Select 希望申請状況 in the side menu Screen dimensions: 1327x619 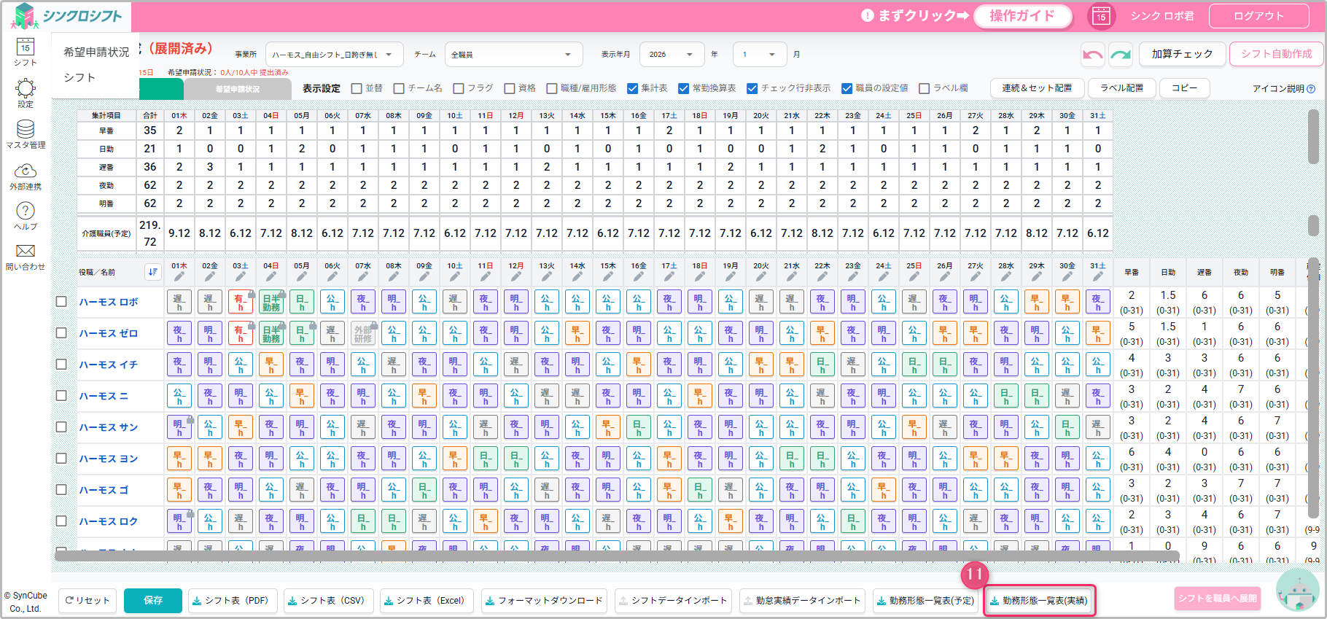(x=96, y=52)
